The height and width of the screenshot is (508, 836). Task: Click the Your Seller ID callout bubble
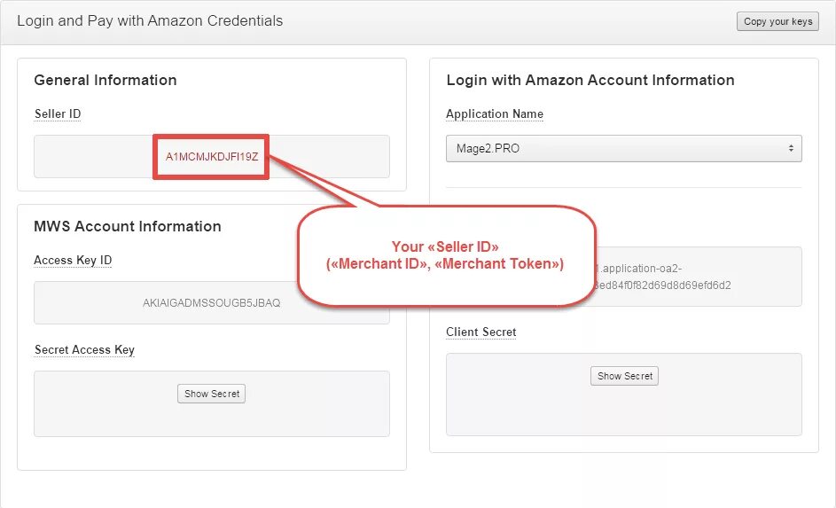pyautogui.click(x=445, y=255)
